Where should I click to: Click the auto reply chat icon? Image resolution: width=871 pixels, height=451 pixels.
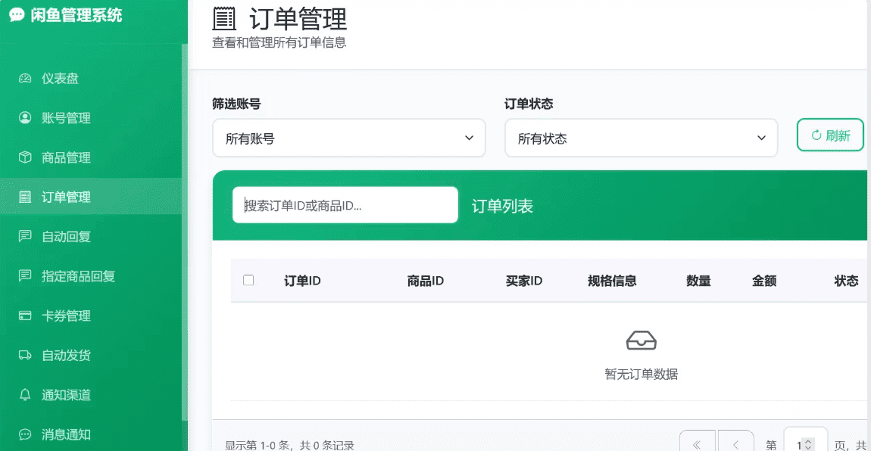[x=25, y=236]
